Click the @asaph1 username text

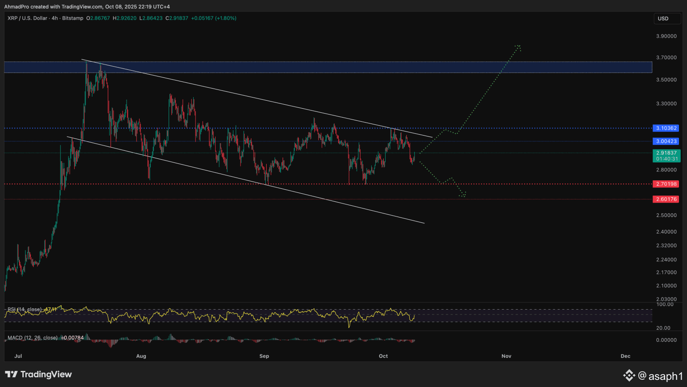tap(660, 376)
